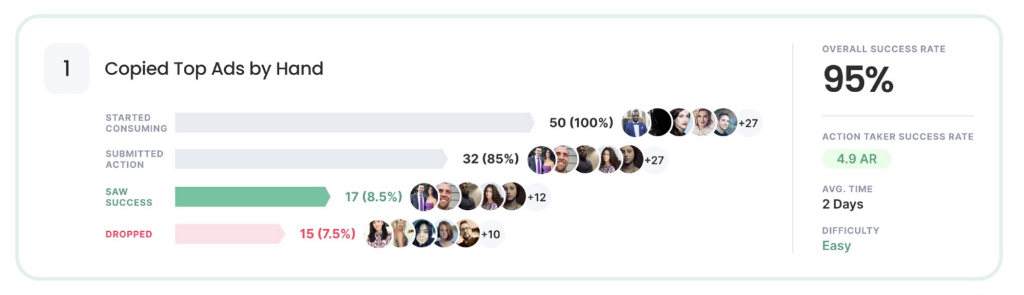The height and width of the screenshot is (295, 1024).
Task: Click the 4.9 AR success rate pill
Action: pos(857,159)
